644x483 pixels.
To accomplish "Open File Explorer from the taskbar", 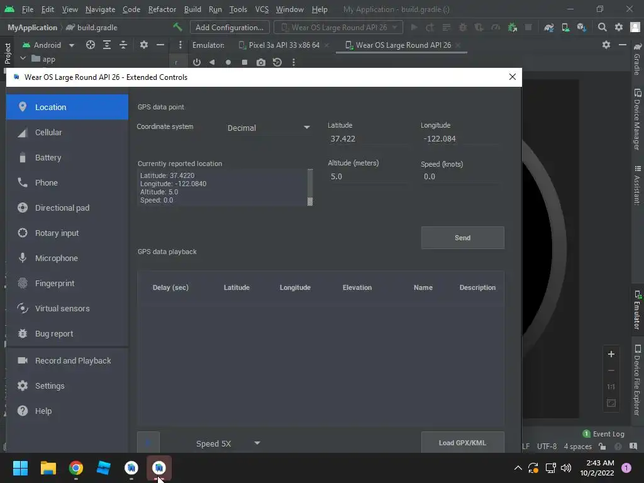I will coord(48,468).
